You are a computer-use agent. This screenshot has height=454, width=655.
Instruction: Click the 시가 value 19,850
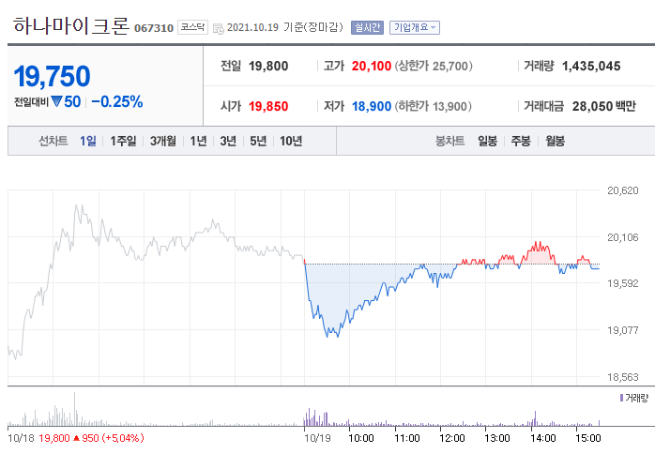point(268,107)
